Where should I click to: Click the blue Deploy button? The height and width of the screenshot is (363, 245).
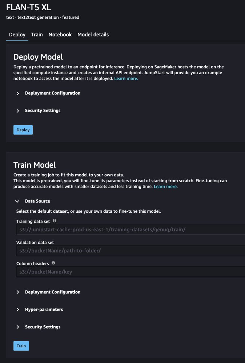coord(23,130)
